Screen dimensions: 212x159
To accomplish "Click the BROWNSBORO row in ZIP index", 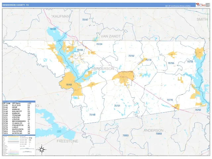I will coord(19,121).
